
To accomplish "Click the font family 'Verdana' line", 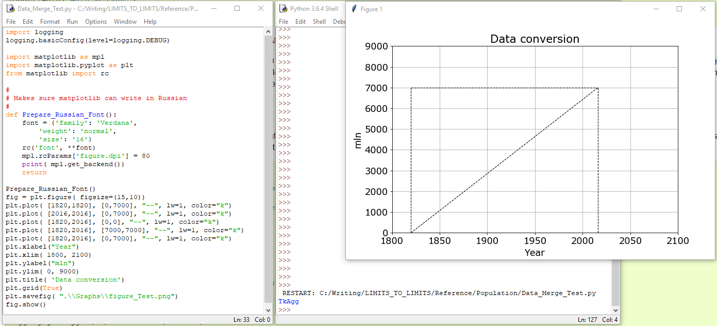I will coord(80,123).
